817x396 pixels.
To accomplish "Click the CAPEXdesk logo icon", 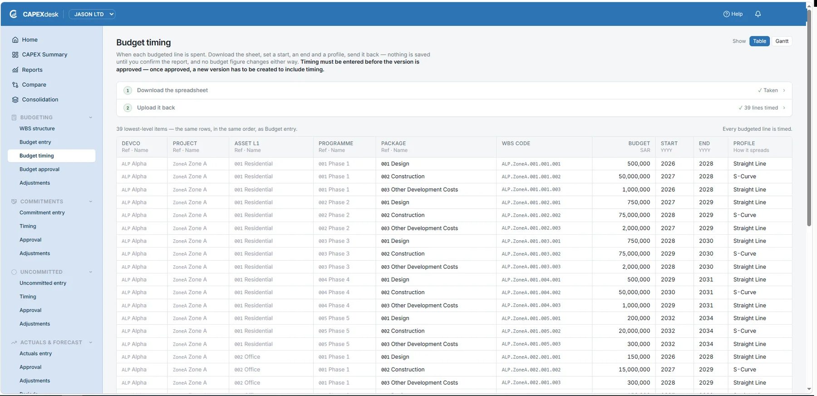I will pos(14,14).
